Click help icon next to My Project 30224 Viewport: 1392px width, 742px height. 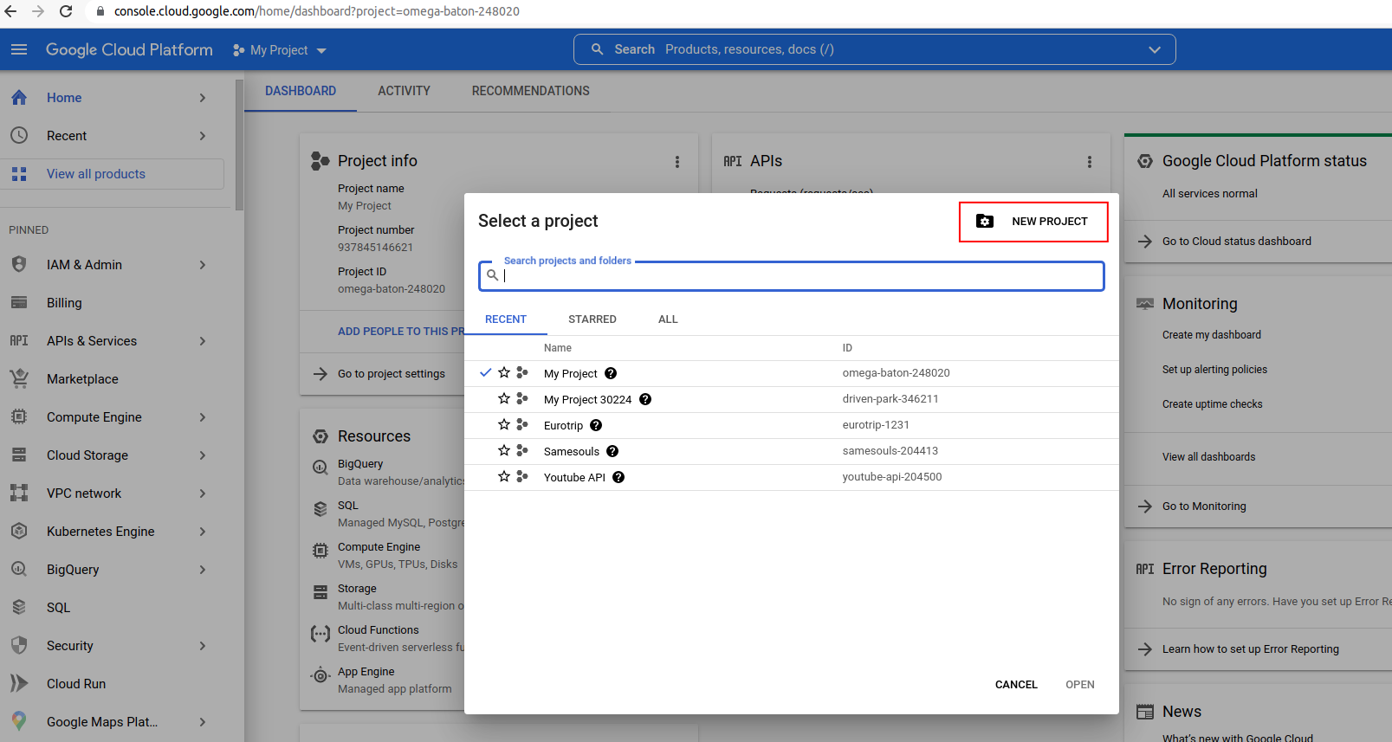[645, 399]
